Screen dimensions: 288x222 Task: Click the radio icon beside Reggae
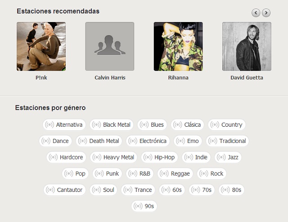click(x=164, y=173)
